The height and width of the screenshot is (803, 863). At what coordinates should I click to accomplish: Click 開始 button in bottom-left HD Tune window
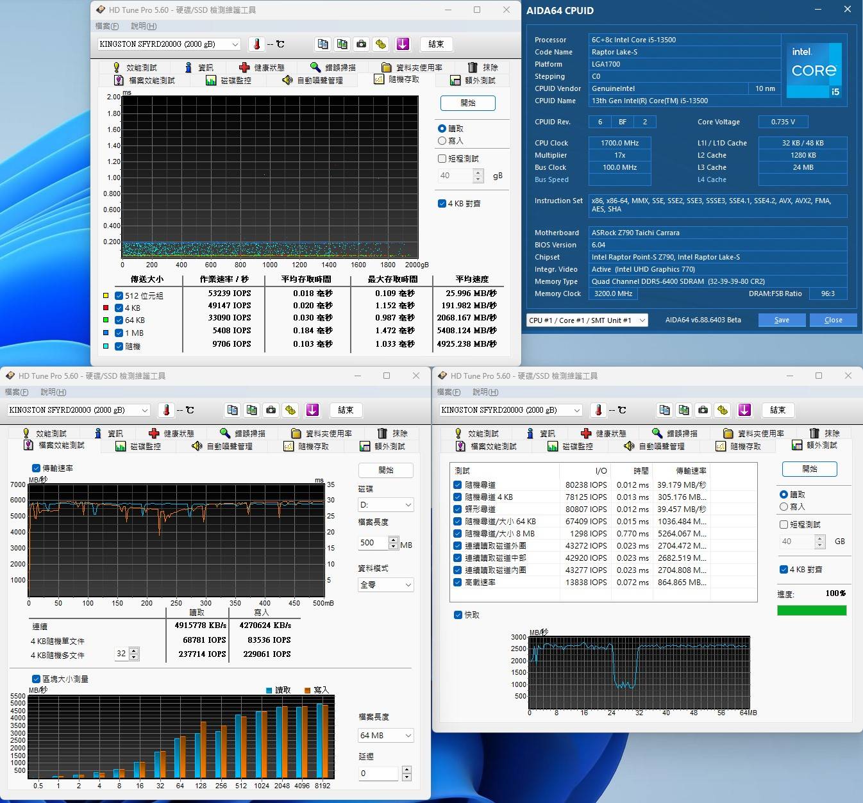pos(386,470)
